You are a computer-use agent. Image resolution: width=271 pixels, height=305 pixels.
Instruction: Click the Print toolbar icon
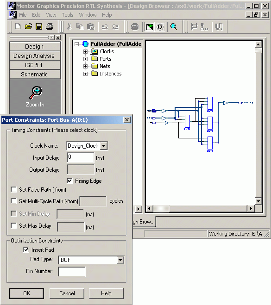[50, 26]
